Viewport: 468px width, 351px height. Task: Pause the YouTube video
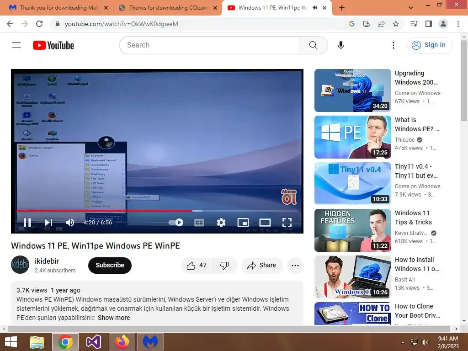pos(27,223)
